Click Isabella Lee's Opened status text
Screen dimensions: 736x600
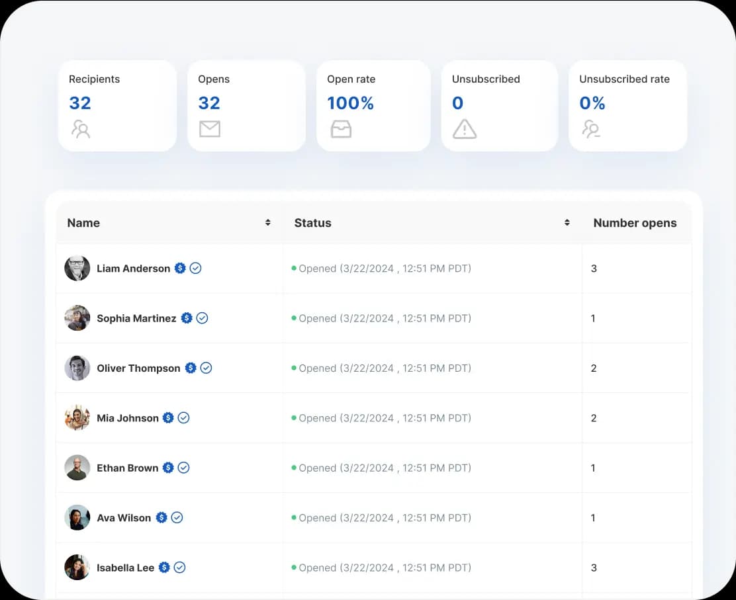(x=385, y=568)
